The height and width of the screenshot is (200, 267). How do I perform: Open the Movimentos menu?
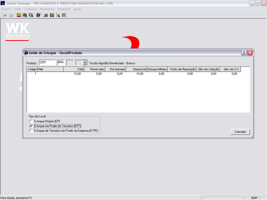click(47, 9)
